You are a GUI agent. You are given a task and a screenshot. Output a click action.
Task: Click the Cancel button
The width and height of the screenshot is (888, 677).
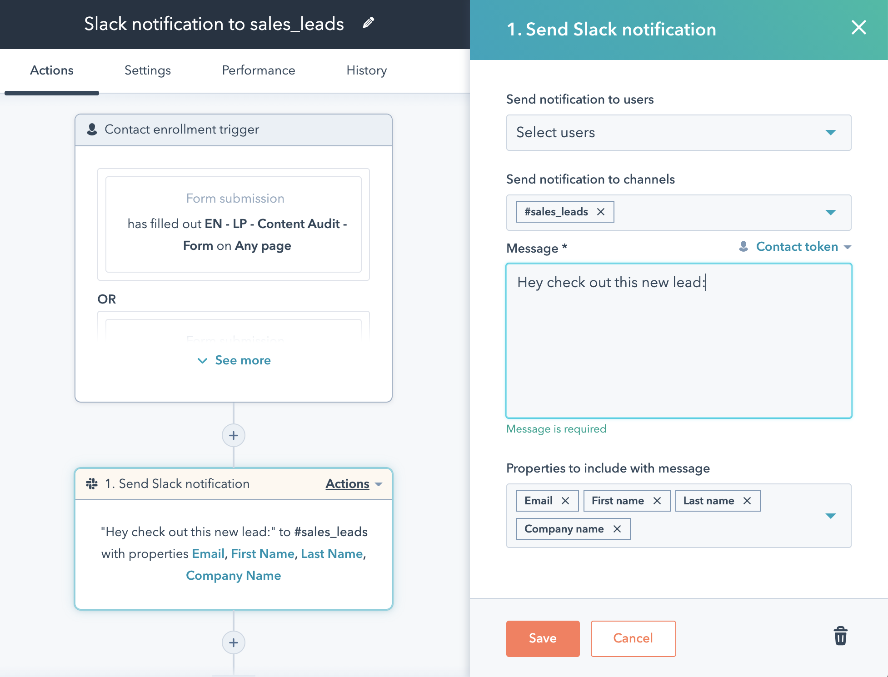click(633, 638)
